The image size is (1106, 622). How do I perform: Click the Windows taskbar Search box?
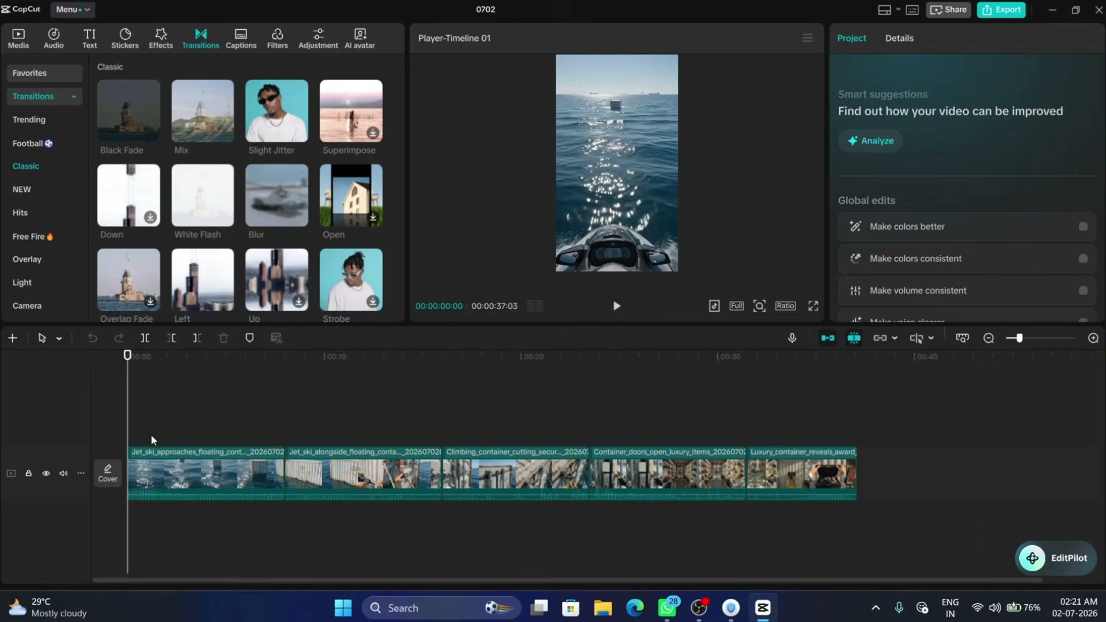441,608
